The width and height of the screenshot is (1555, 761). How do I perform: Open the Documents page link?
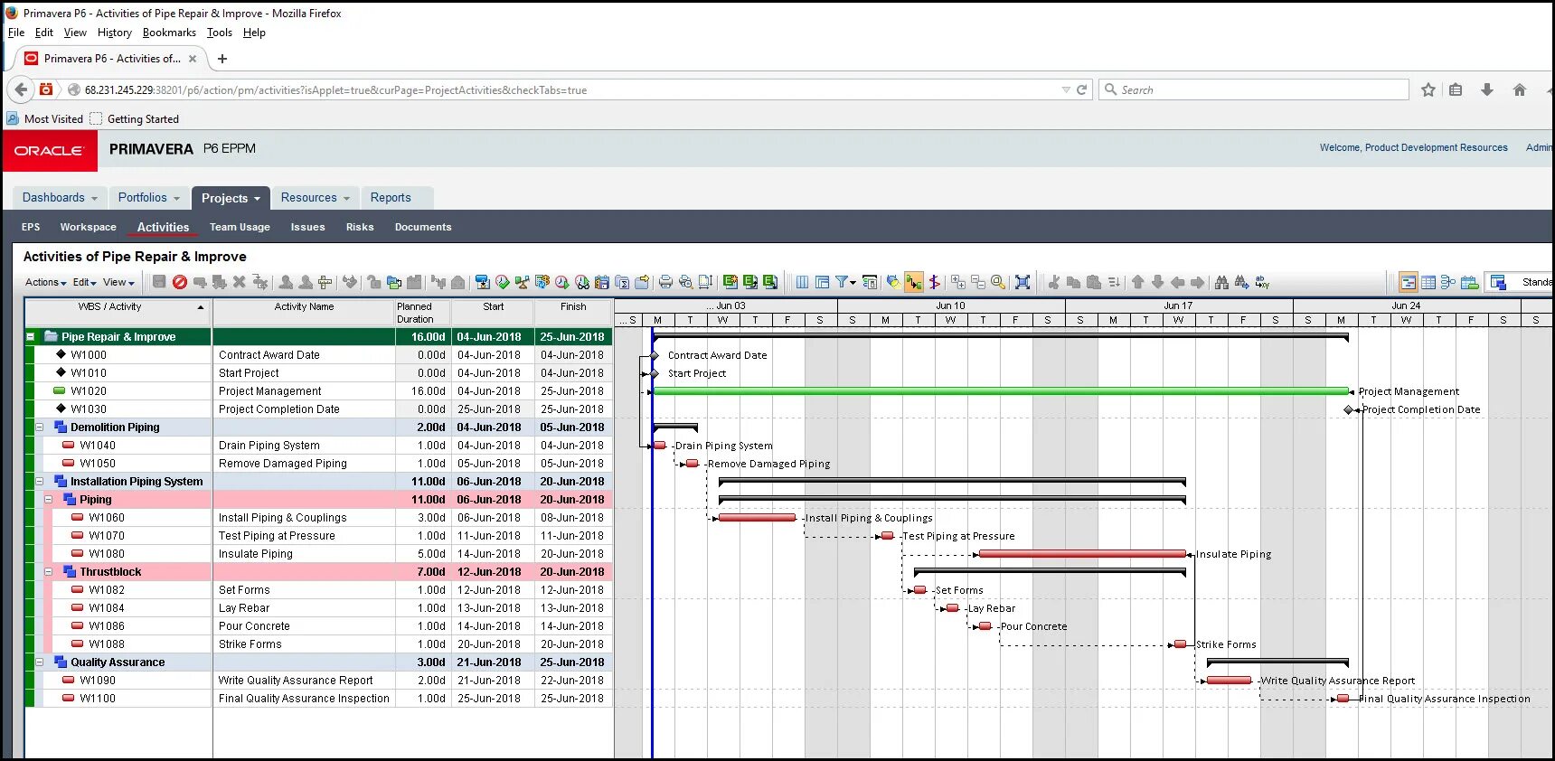tap(423, 227)
